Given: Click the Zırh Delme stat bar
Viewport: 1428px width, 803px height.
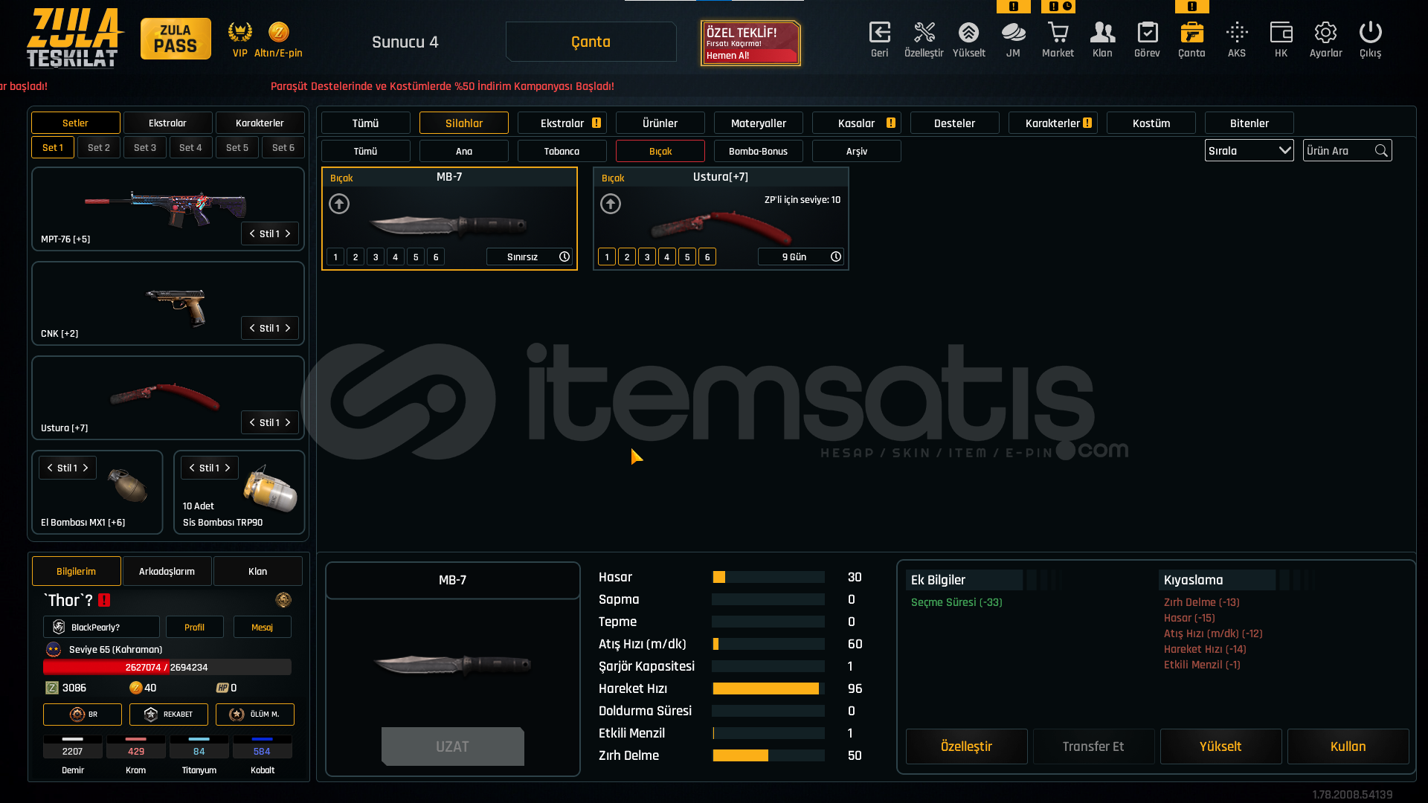Looking at the screenshot, I should click(x=768, y=755).
